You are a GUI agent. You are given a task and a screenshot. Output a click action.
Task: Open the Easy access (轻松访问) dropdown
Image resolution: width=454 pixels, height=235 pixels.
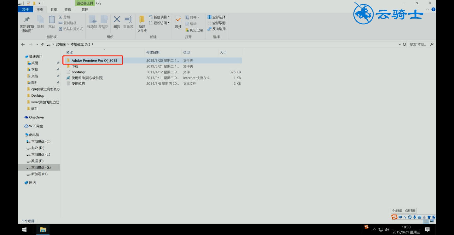159,23
